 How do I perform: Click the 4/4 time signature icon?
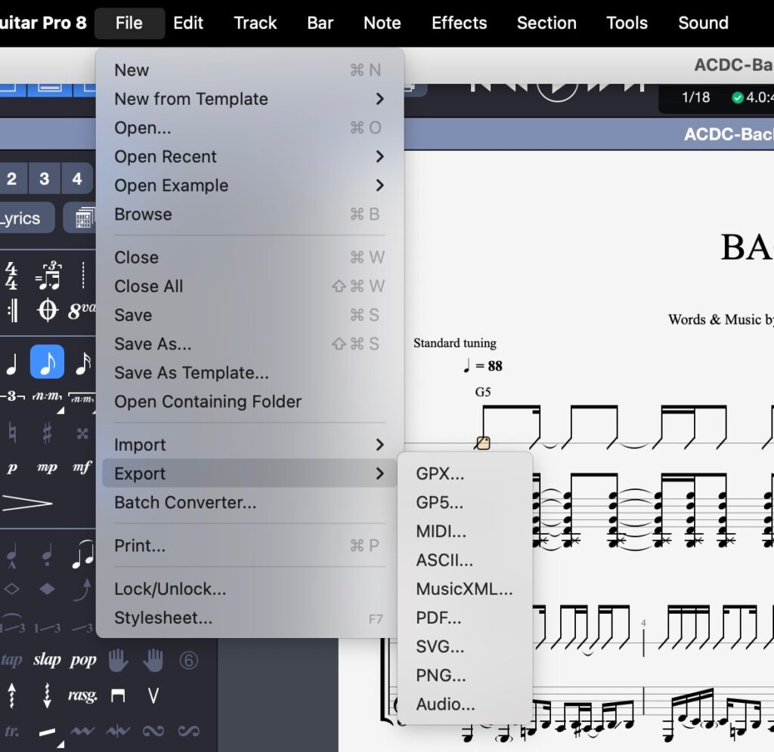[x=11, y=276]
